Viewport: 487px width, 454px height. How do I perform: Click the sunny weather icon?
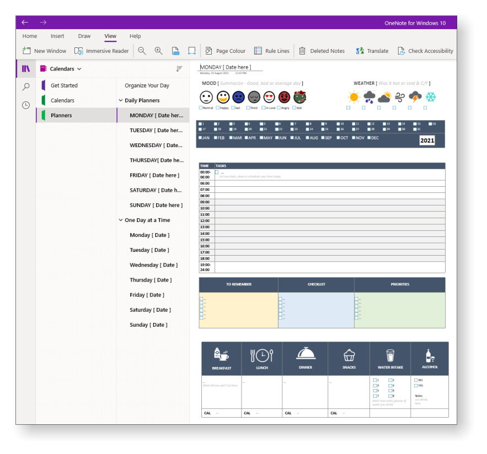tap(354, 97)
